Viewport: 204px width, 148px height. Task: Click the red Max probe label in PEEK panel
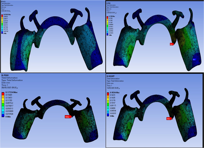click(171, 44)
